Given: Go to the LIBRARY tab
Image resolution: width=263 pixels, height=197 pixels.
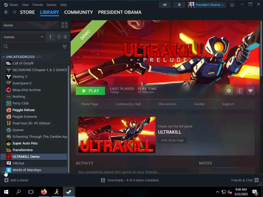Looking at the screenshot, I should (50, 12).
